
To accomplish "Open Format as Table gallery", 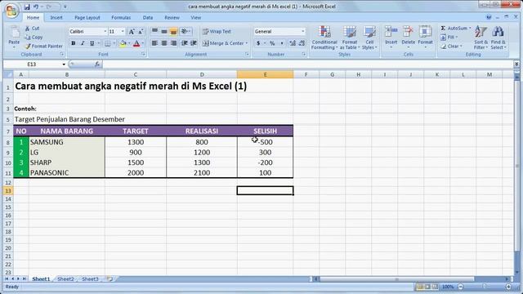I will pos(350,38).
